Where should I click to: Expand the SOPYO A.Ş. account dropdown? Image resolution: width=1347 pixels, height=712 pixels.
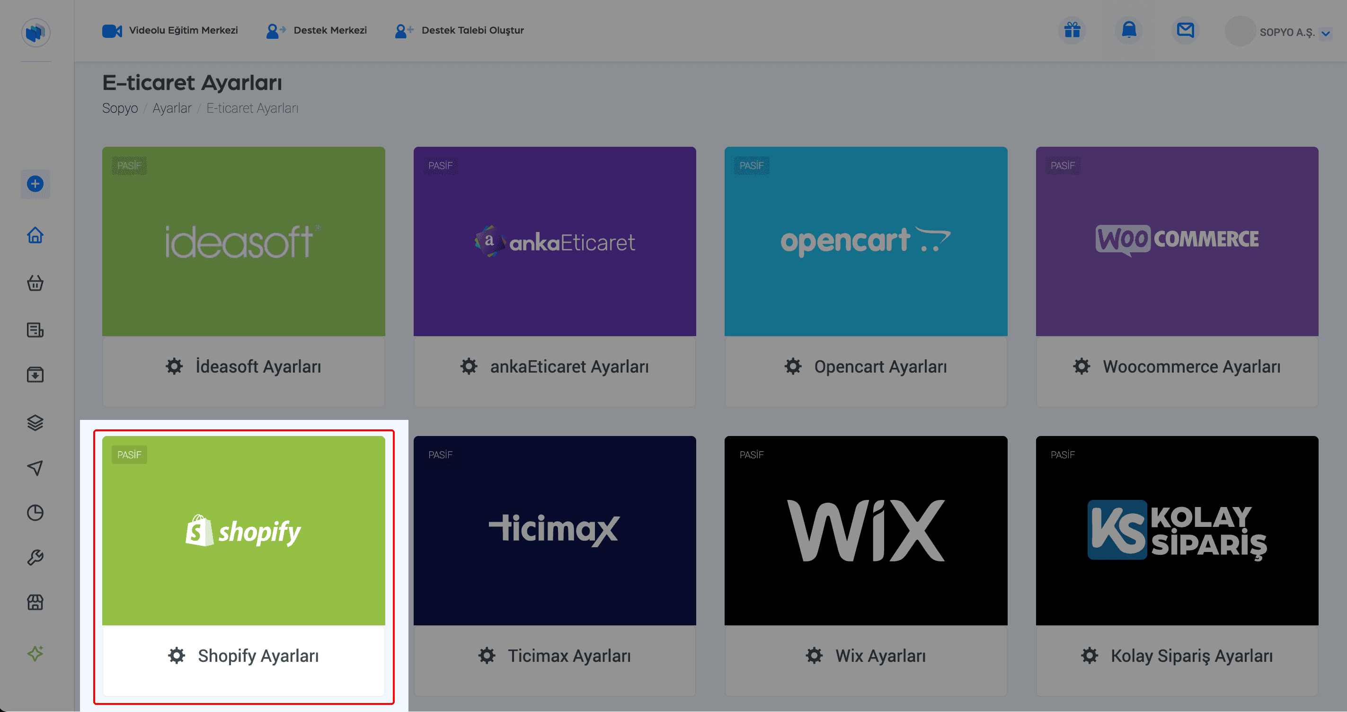[x=1326, y=34]
